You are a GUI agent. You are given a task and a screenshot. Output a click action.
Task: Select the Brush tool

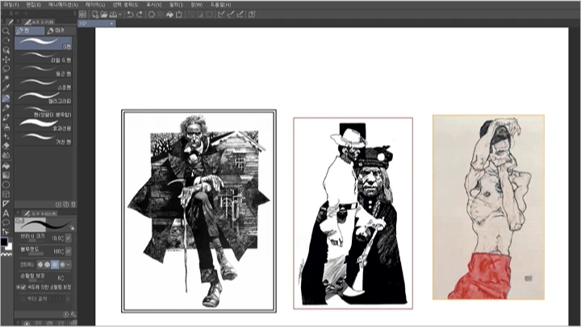(x=6, y=118)
